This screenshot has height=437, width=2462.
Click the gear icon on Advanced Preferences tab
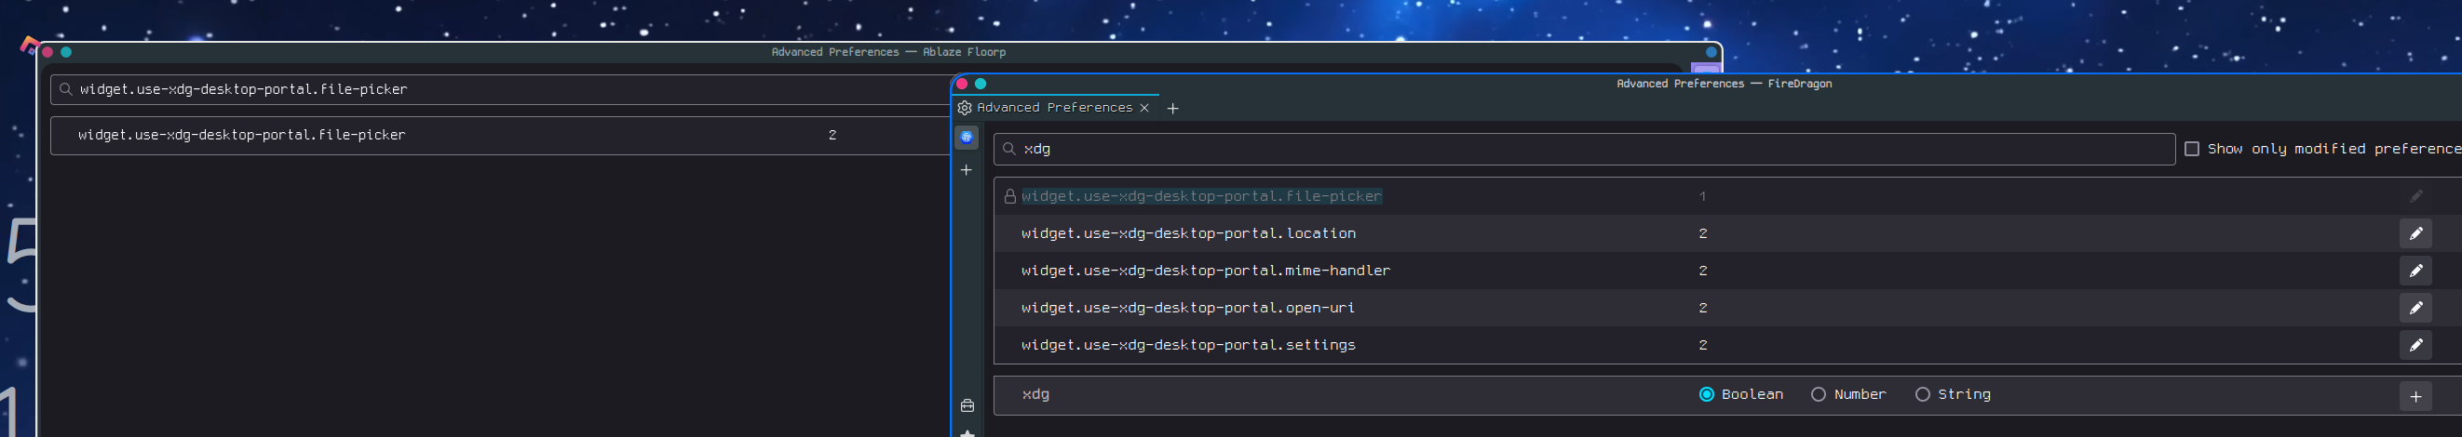click(x=965, y=108)
